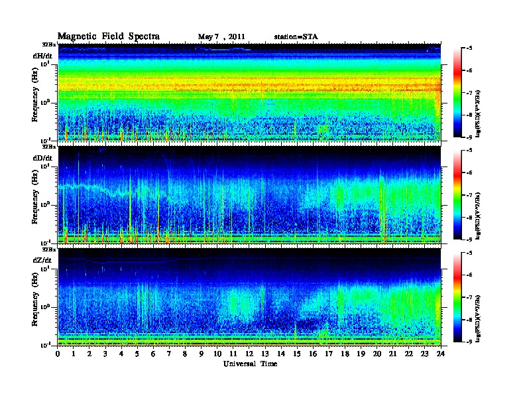This screenshot has height=406, width=525.
Task: Click the PSD units label beside dZ/dt colorbar
Action: tap(478, 318)
